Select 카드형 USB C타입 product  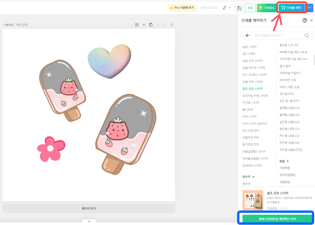pos(291,150)
